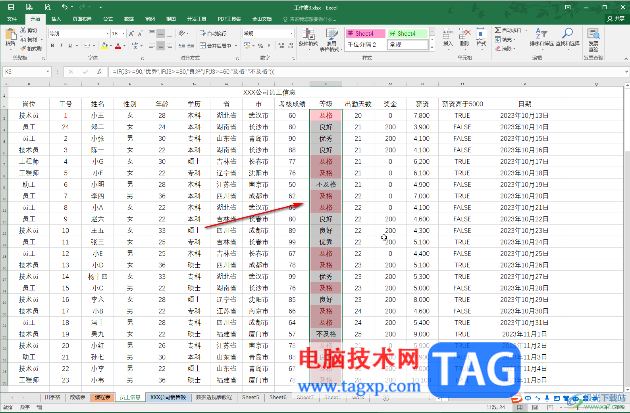Image resolution: width=630 pixels, height=413 pixels.
Task: Click the Paste clipboard icon
Action: click(x=10, y=34)
